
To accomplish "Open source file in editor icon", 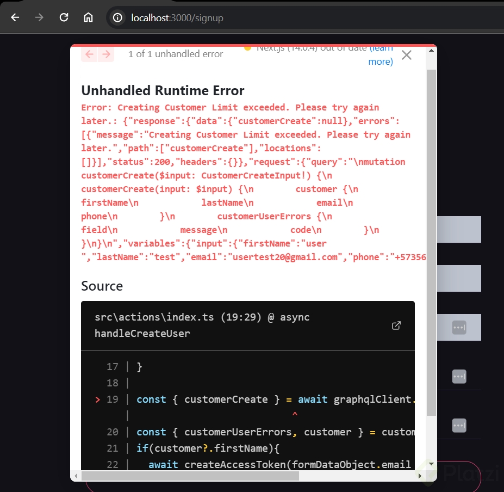I will pos(396,325).
